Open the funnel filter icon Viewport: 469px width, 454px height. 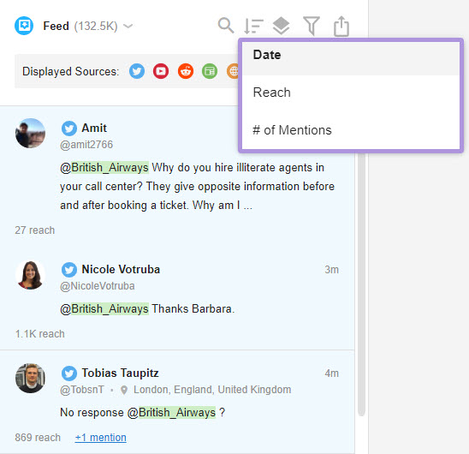(312, 26)
